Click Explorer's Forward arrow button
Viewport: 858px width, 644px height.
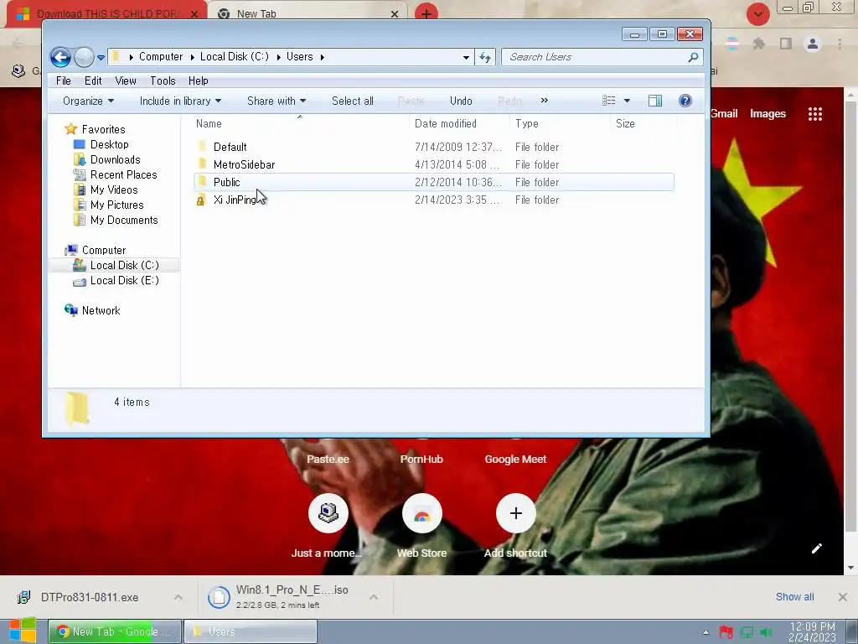(x=84, y=57)
